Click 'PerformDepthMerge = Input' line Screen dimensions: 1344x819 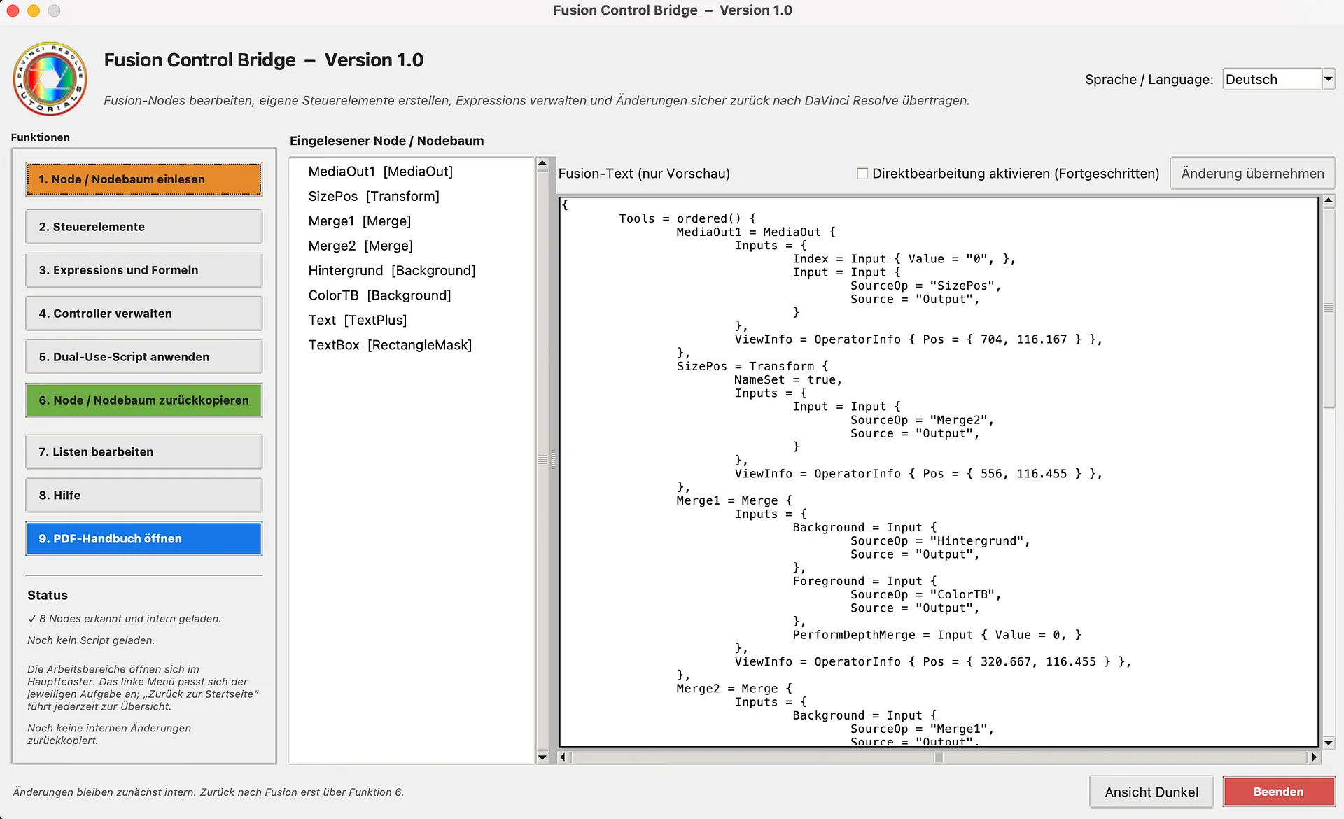pyautogui.click(x=937, y=635)
